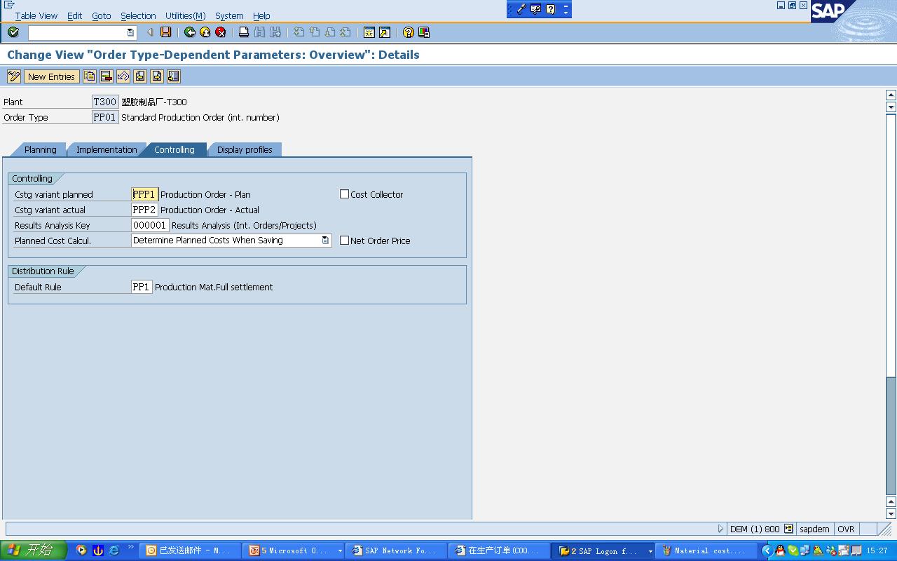Click the yellow Exit arrow icon
This screenshot has height=561, width=897.
205,32
